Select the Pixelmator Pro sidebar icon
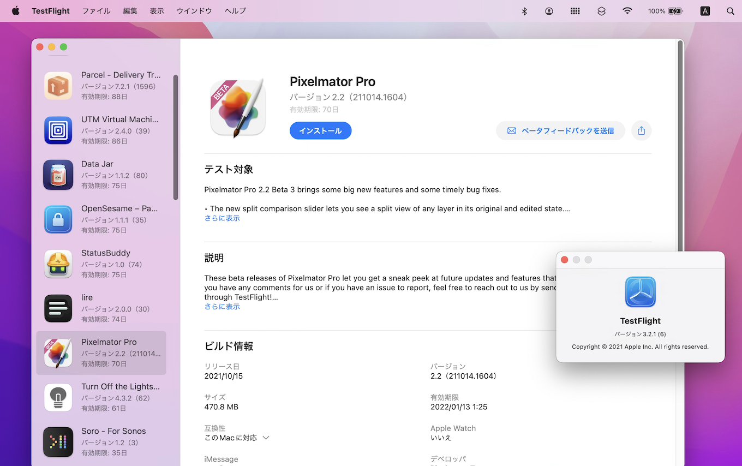Viewport: 742px width, 466px height. point(58,353)
